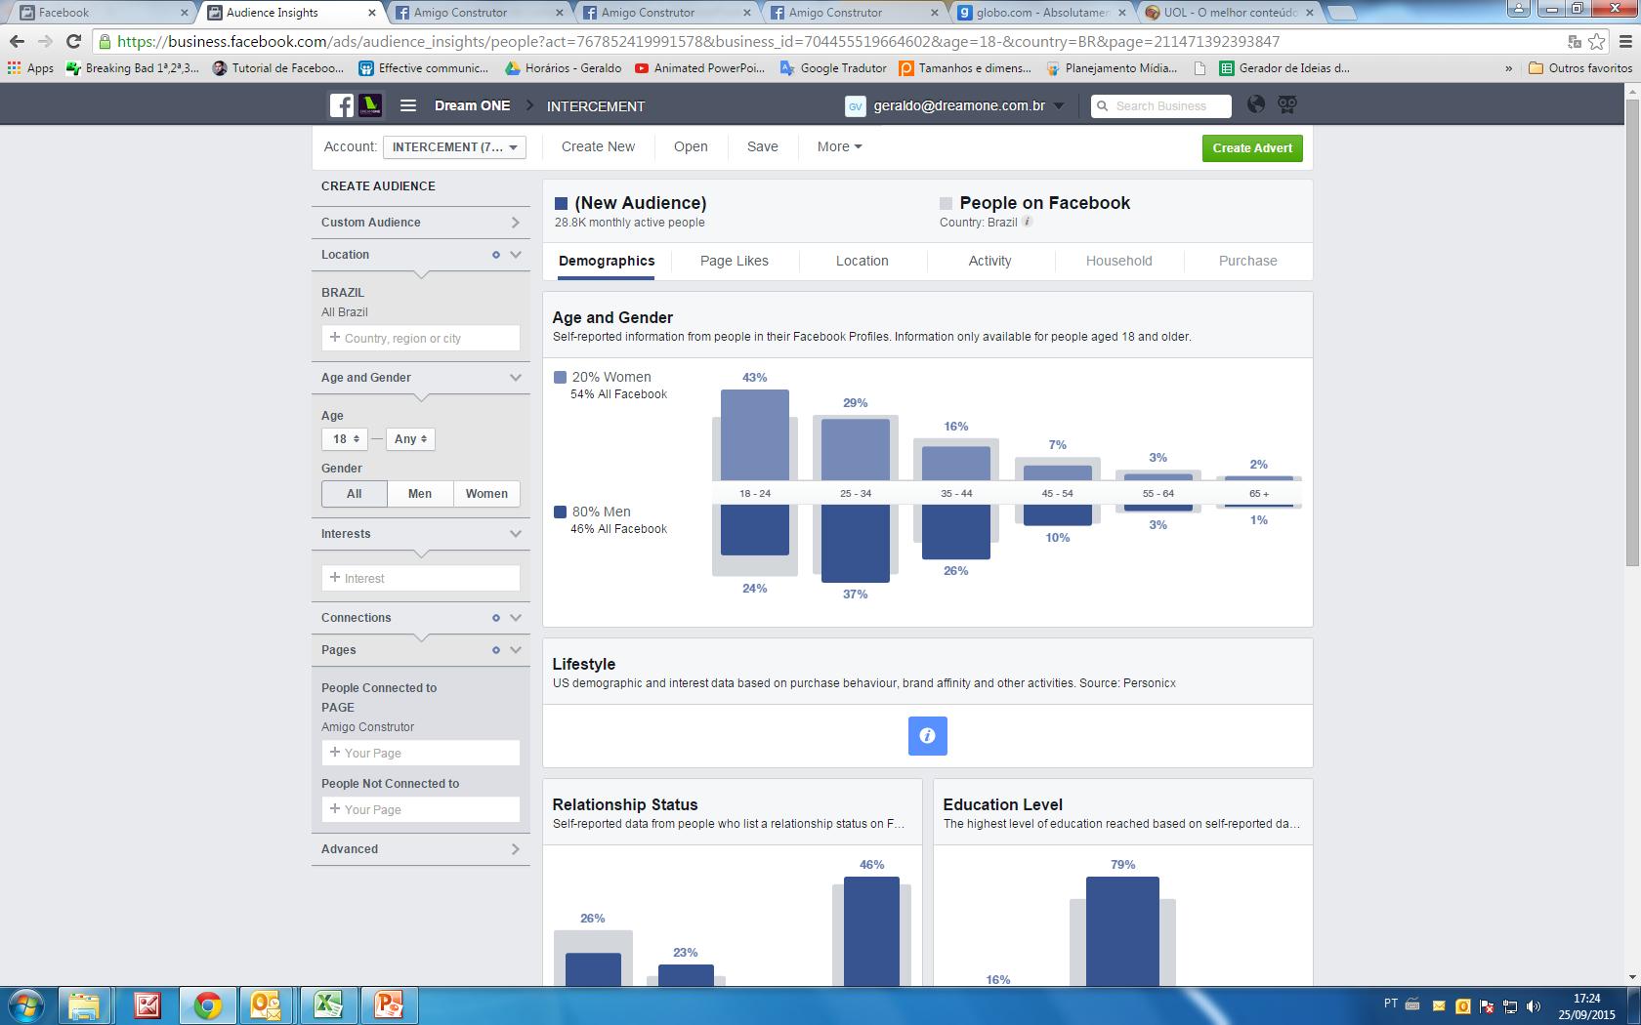Switch to the Location tab

[x=862, y=261]
